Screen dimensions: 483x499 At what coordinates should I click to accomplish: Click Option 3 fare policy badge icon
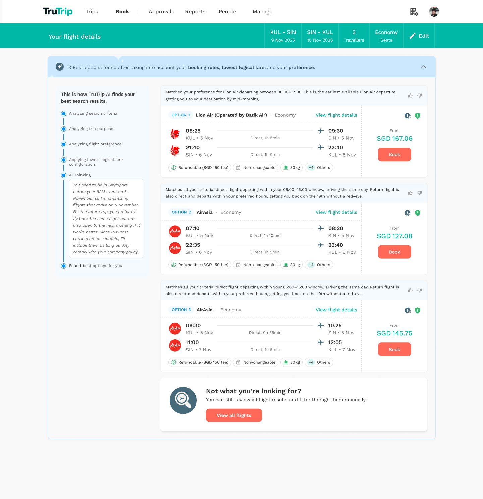point(408,310)
